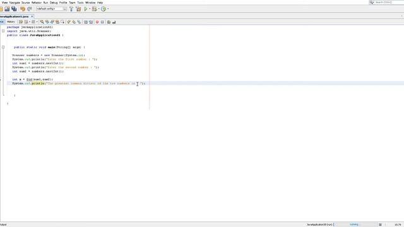Collapse the import statement code fold
Screen dimensions: 404x227
(3, 31)
